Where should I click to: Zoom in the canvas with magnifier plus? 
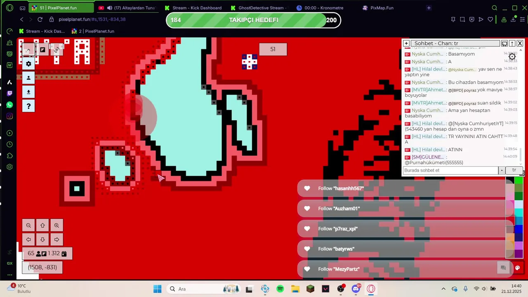57,225
